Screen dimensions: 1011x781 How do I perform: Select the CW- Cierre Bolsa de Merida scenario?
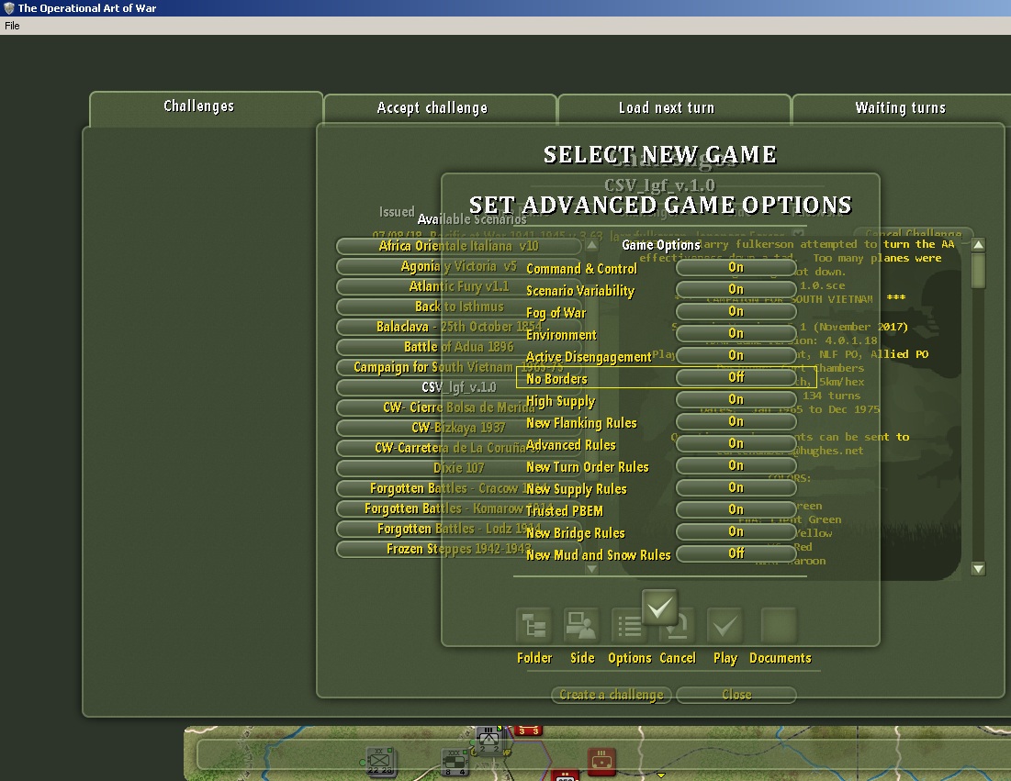[x=458, y=407]
